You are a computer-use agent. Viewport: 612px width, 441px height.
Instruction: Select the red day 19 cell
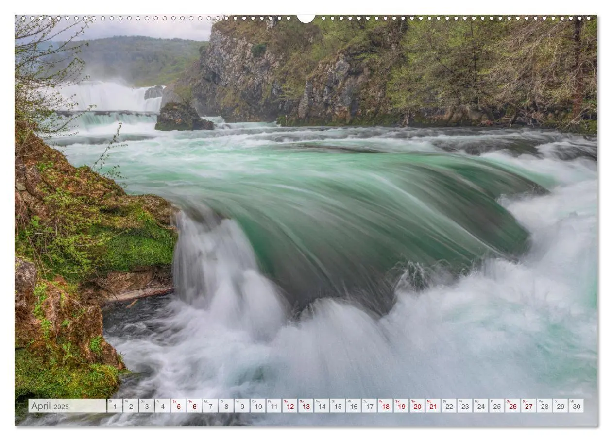click(x=401, y=406)
